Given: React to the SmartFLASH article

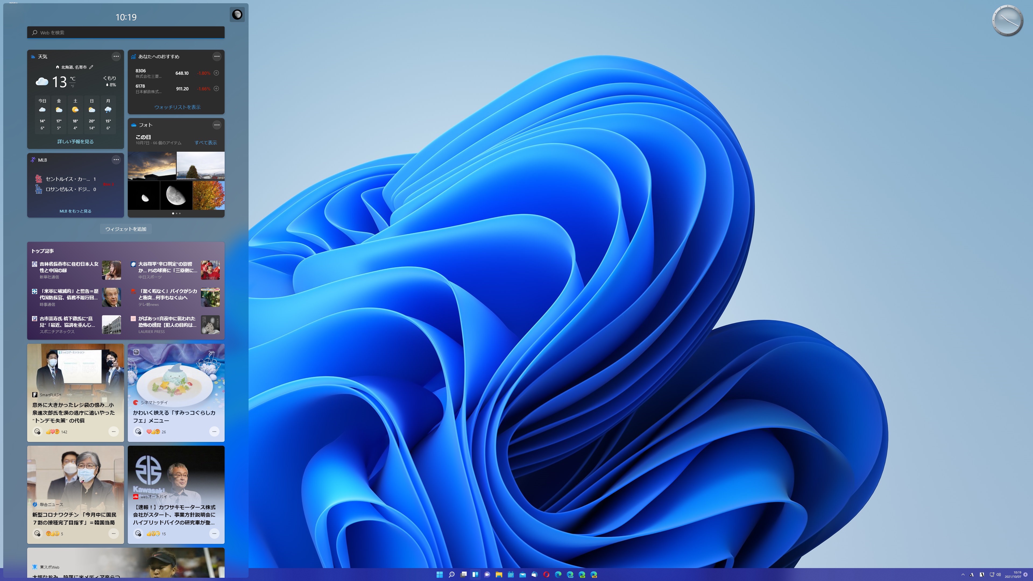Looking at the screenshot, I should pos(37,432).
